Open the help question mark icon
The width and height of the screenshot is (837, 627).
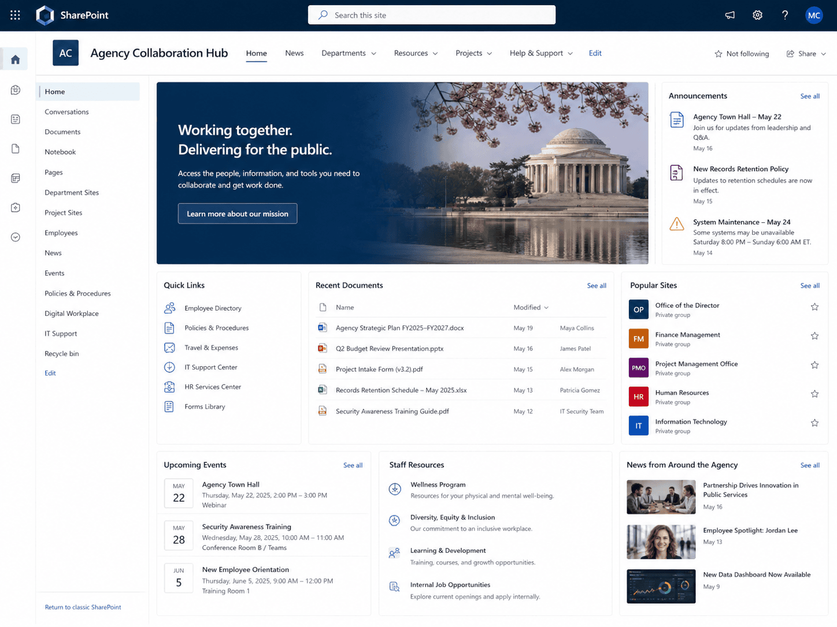pyautogui.click(x=785, y=15)
